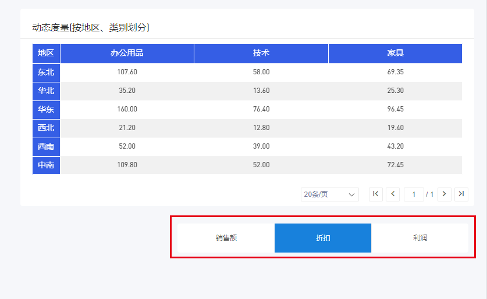
Task: Jump to the last page
Action: tap(461, 194)
